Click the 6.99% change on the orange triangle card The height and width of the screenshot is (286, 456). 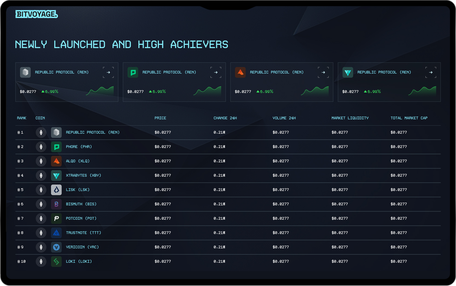pos(265,92)
